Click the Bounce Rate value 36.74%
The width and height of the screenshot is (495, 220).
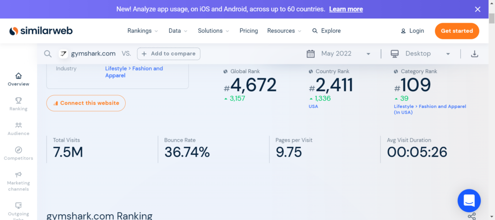(x=187, y=152)
